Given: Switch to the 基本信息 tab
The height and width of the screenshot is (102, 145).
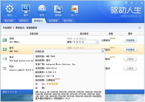Looking at the screenshot, I should 9,21.
